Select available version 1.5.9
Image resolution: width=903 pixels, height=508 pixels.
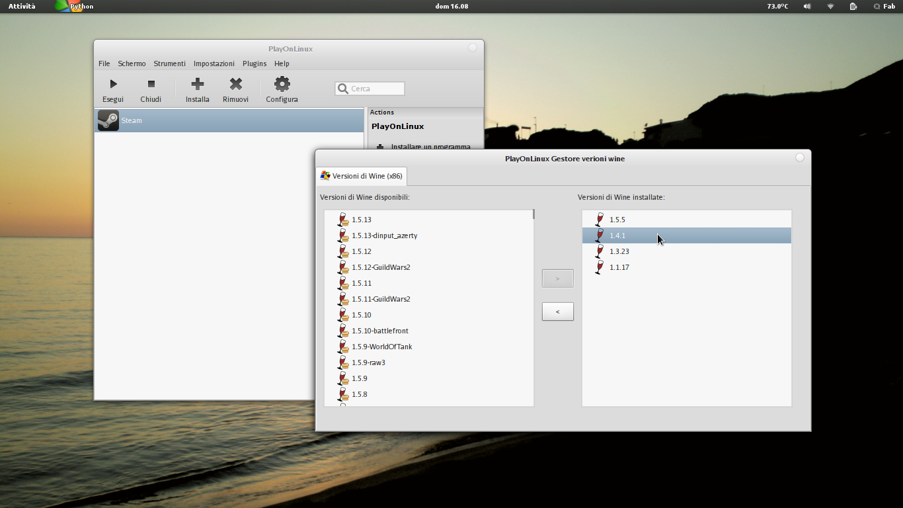(429, 378)
